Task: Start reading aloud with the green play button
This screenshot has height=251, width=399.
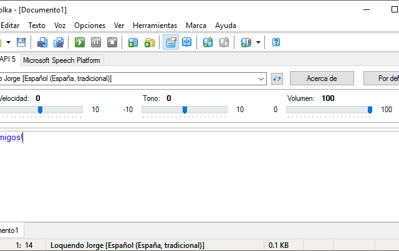Action: (80, 42)
